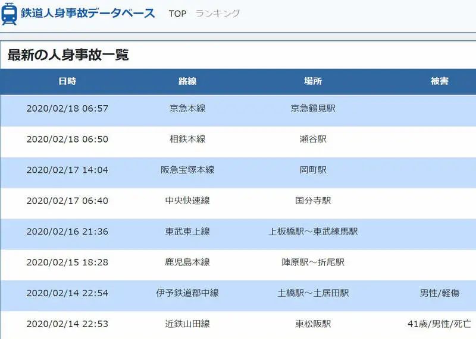Open the 京急鶴見駅 location
The width and height of the screenshot is (476, 339).
(x=313, y=109)
